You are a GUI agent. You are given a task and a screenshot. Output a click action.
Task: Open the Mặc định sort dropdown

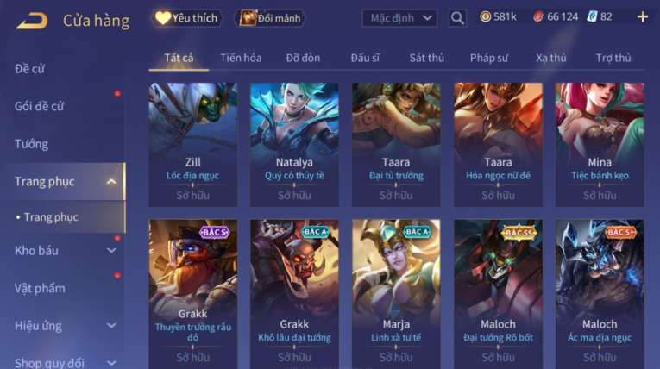click(x=399, y=18)
